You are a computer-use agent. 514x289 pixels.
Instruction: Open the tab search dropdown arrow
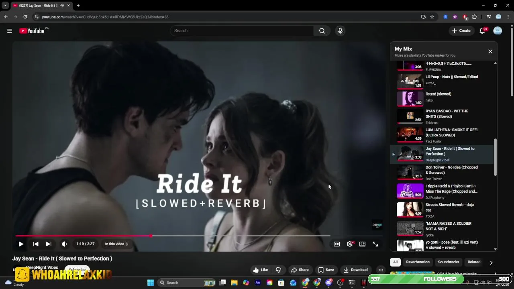coord(5,6)
